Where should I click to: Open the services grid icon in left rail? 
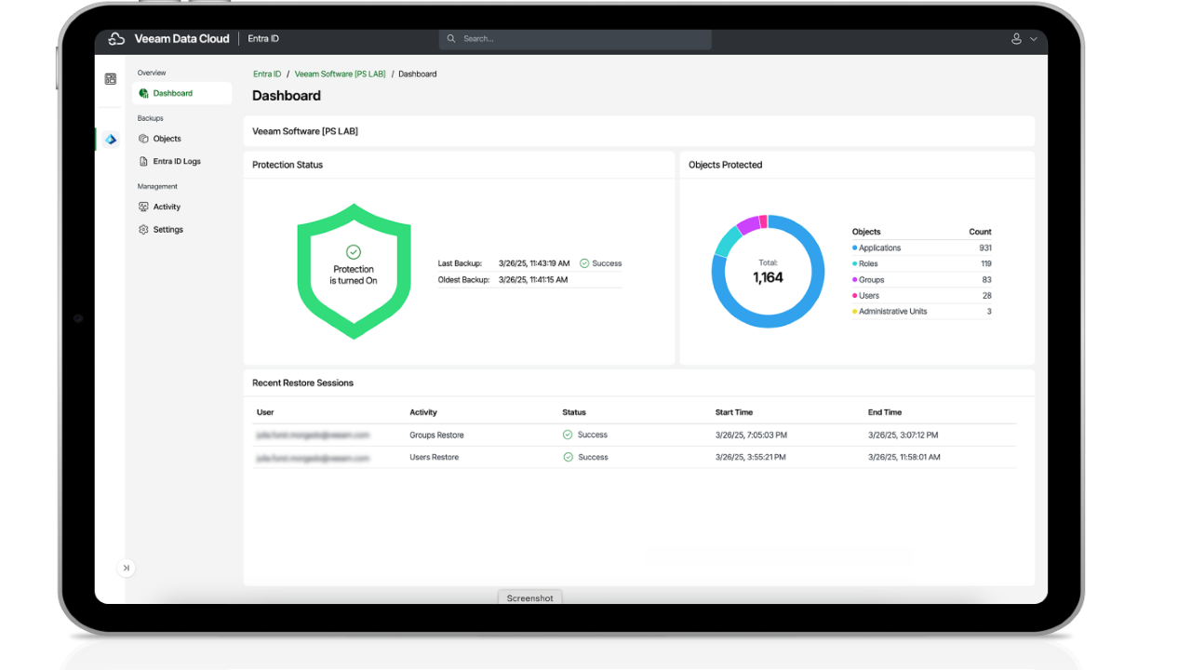pyautogui.click(x=111, y=79)
